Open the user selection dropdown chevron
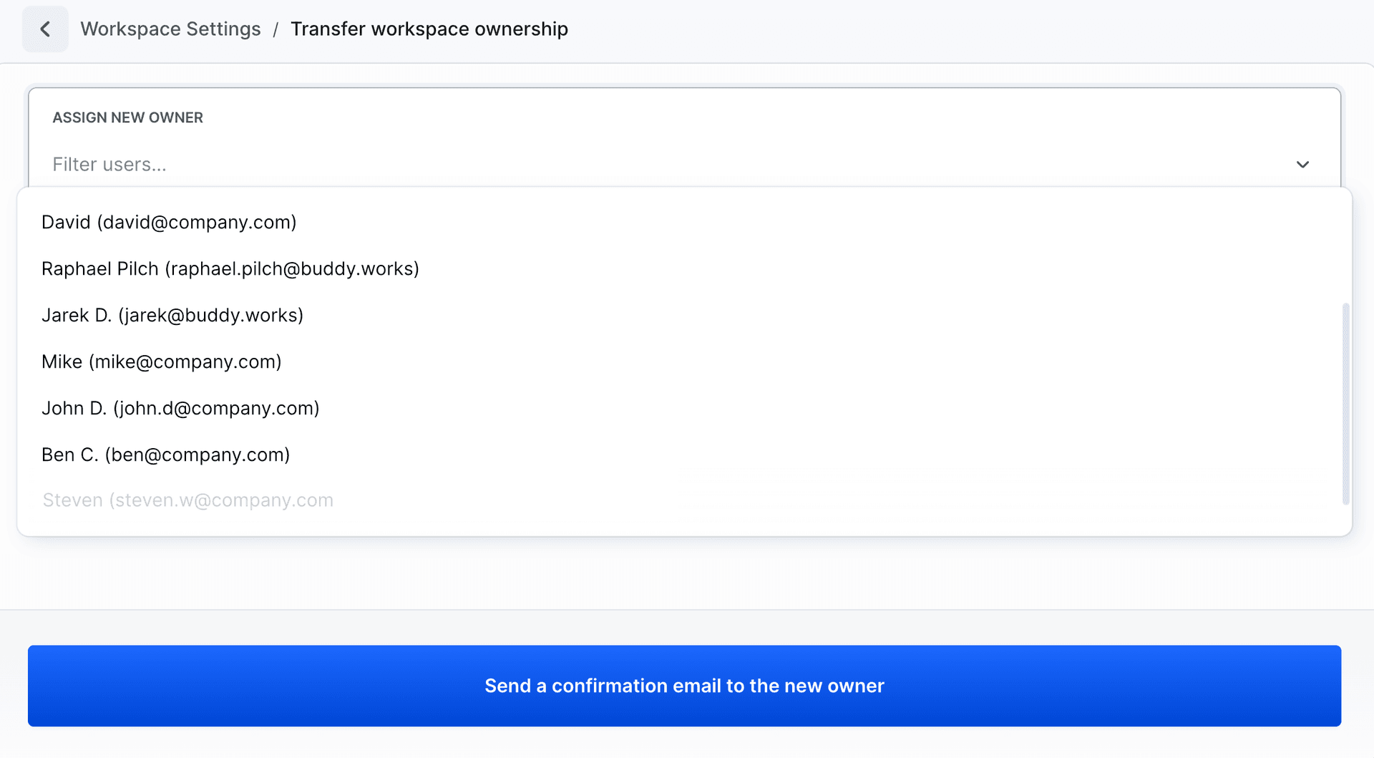 (1302, 165)
